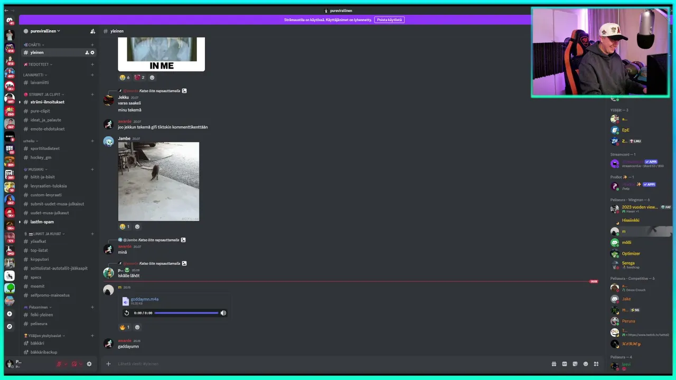Viewport: 676px width, 380px height.
Task: Open the gift icon in message bar
Action: click(554, 364)
